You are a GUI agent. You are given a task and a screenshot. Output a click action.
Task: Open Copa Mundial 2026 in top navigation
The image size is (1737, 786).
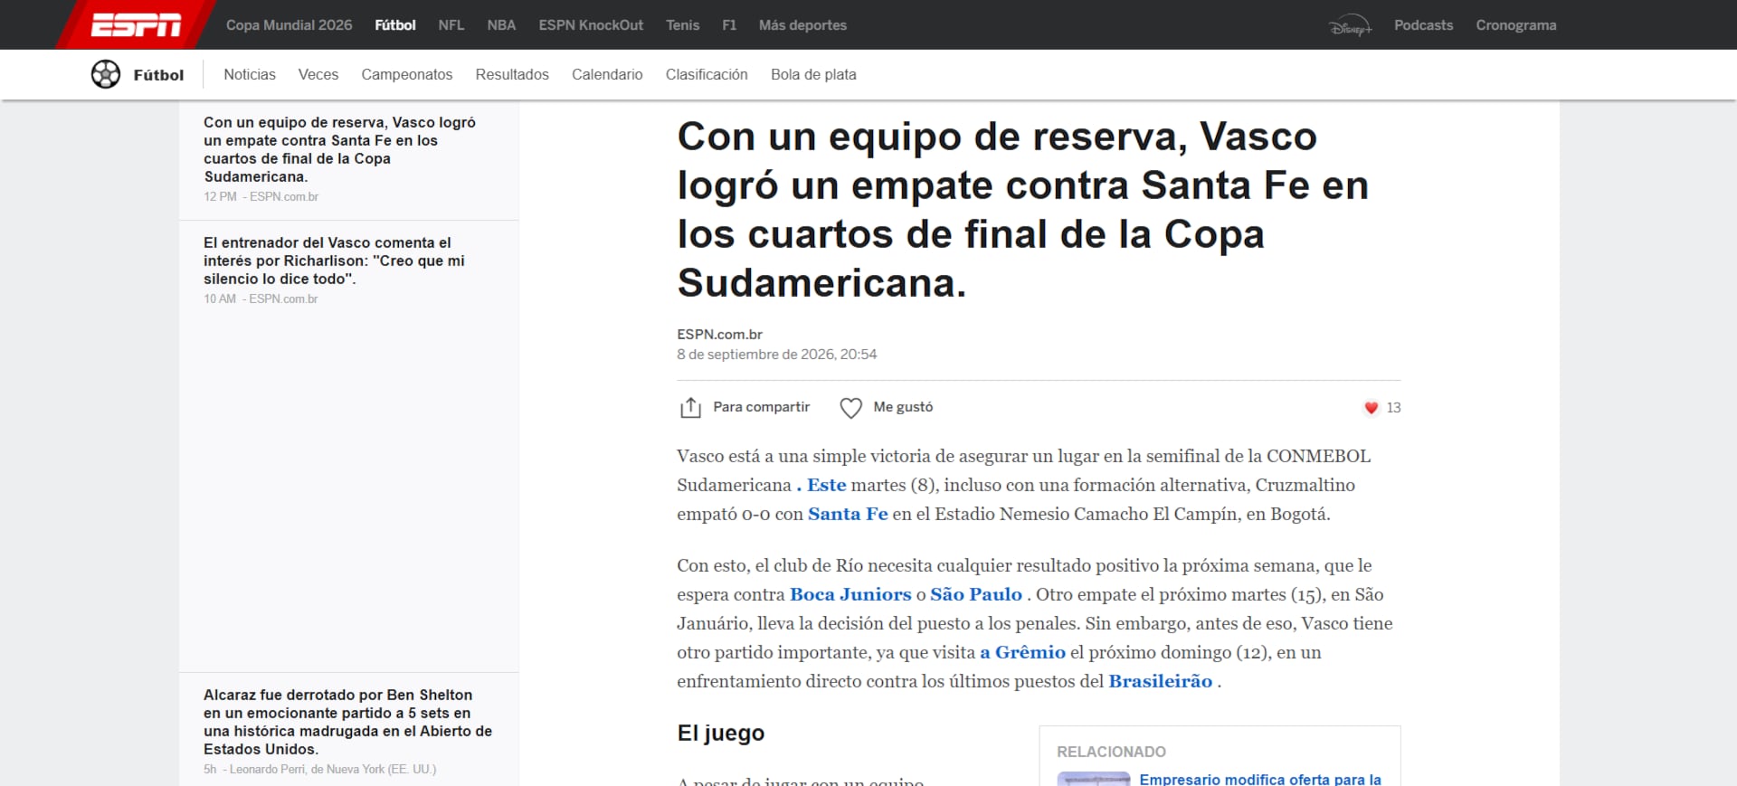tap(289, 25)
